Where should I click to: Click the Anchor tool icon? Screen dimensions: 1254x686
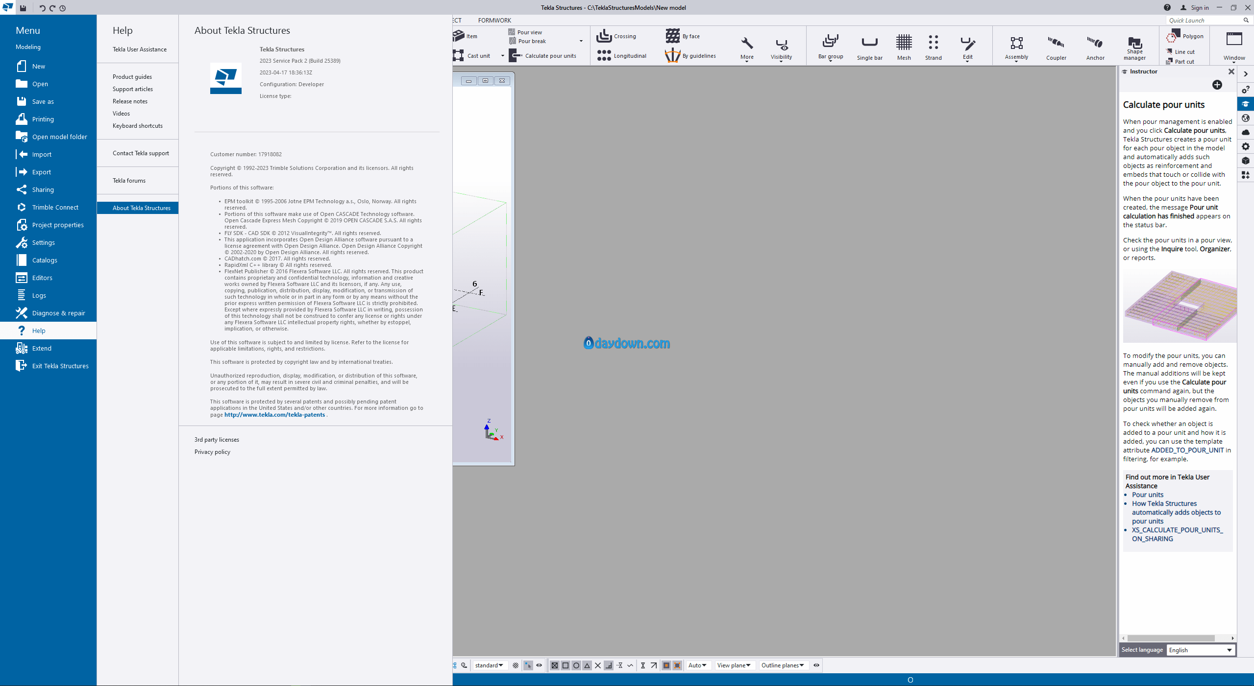(1095, 43)
